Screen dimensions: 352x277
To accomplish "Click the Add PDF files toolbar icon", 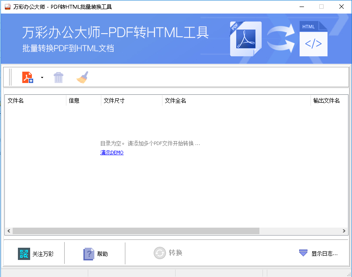I will click(28, 77).
